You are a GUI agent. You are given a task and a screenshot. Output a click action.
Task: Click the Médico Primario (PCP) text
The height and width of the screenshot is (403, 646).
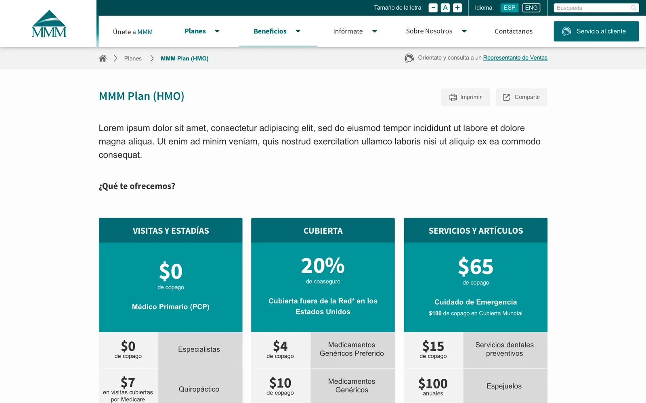(x=170, y=307)
